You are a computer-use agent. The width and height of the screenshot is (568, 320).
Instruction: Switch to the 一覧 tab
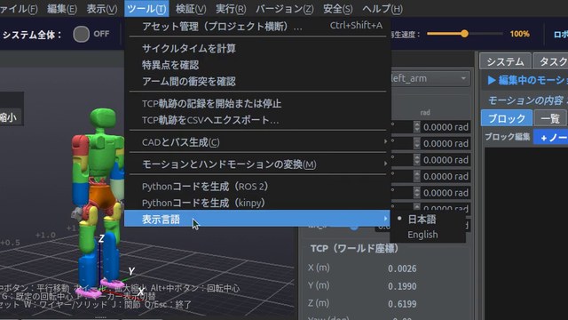click(550, 118)
